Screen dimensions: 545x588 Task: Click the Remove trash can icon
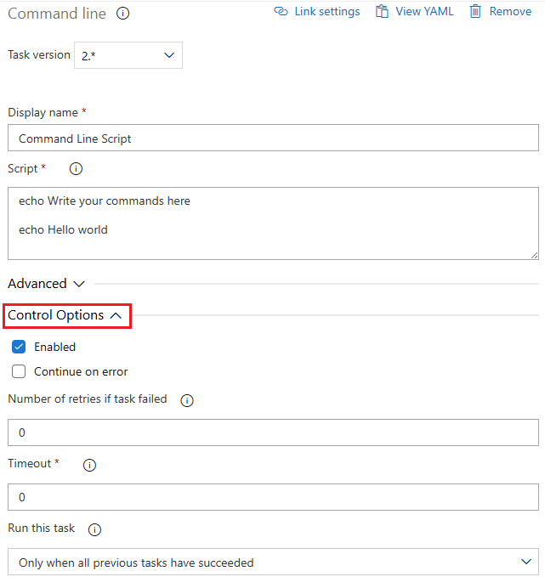click(x=475, y=12)
